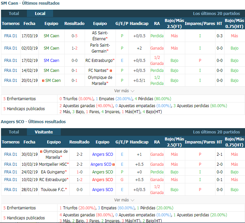Open Los últimos 20 partidos for SM Caen

coord(216,13)
